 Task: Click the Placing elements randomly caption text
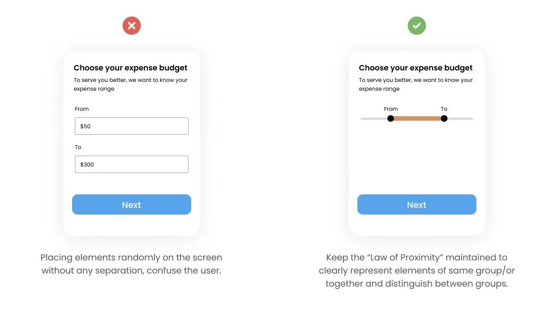[132, 264]
